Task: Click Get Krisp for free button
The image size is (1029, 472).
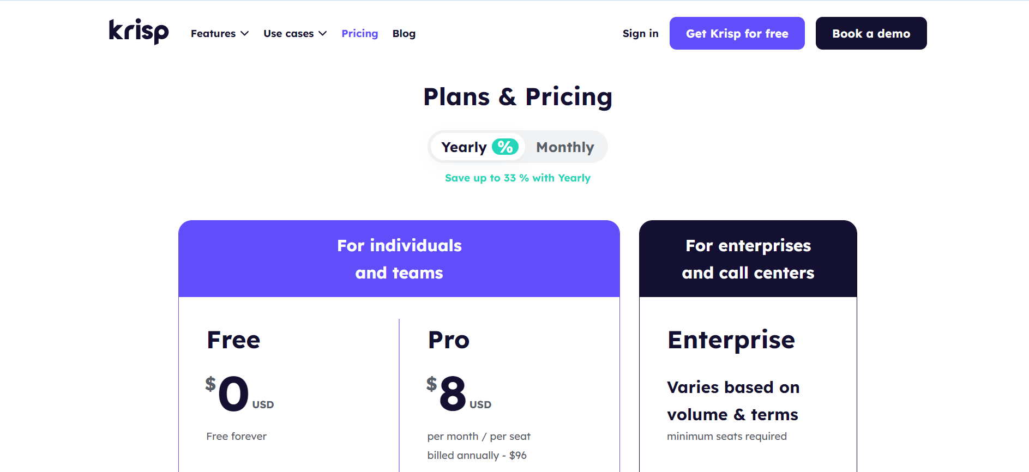Action: (737, 33)
